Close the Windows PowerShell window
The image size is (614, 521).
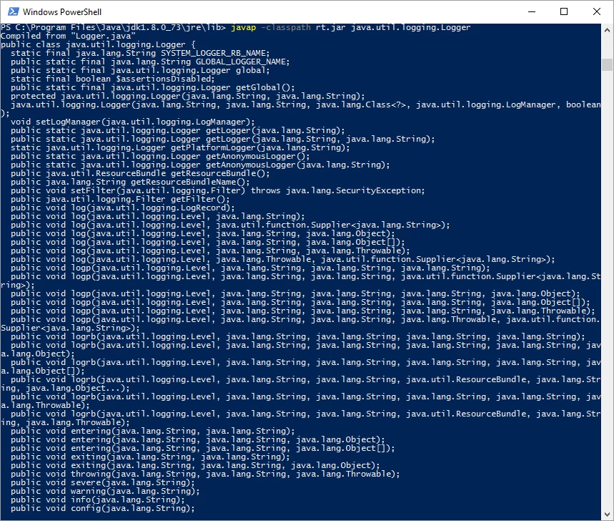tap(597, 11)
